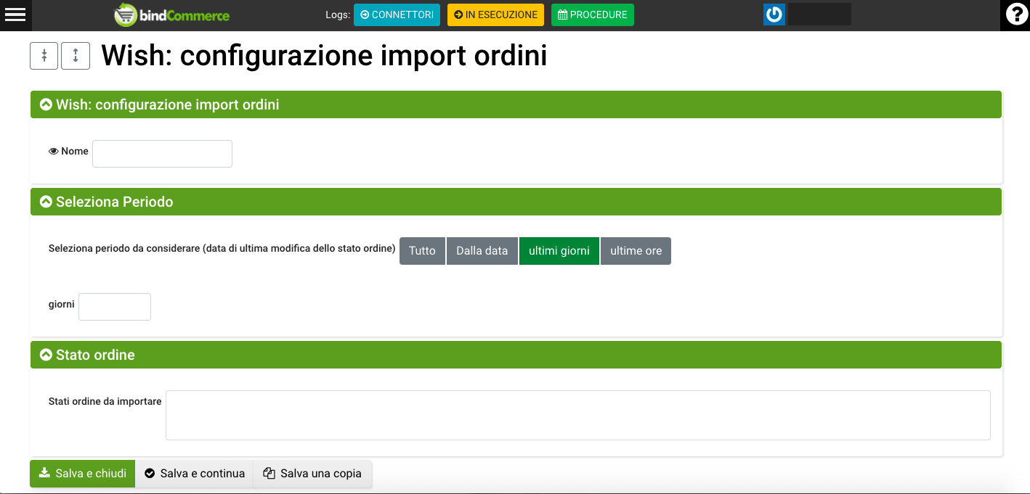
Task: Select the Tutto period option
Action: (422, 251)
